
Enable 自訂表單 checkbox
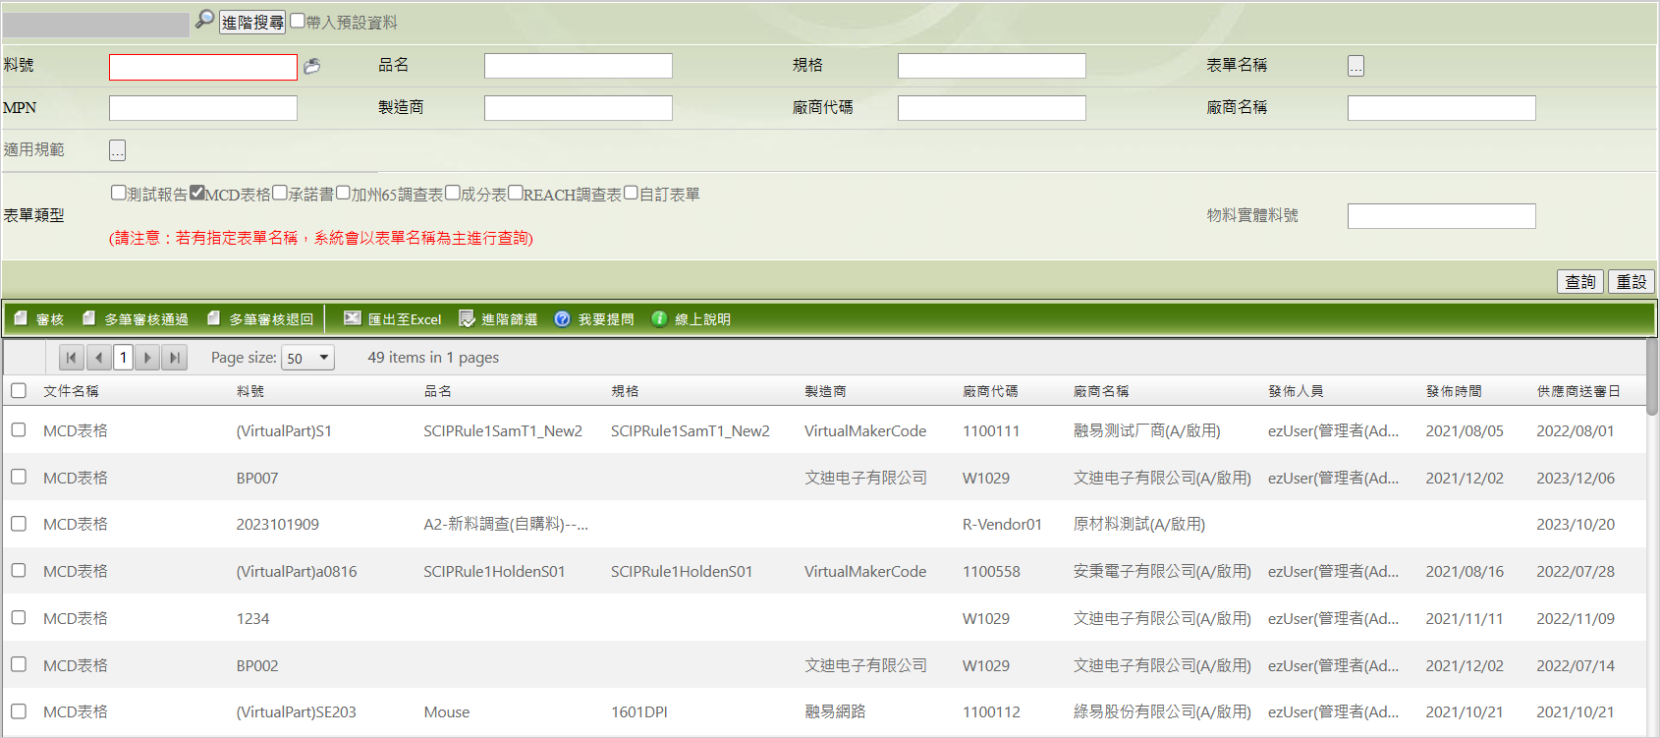click(632, 193)
